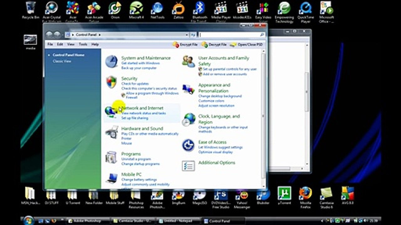This screenshot has height=225, width=401.
Task: Expand the chevron after Control Panel breadcrumb
Action: click(100, 35)
